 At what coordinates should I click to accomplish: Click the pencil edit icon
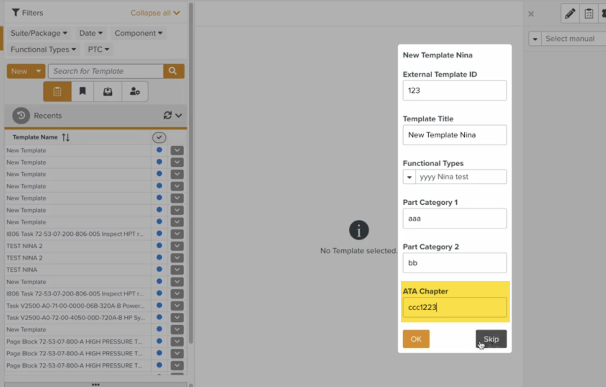(570, 14)
